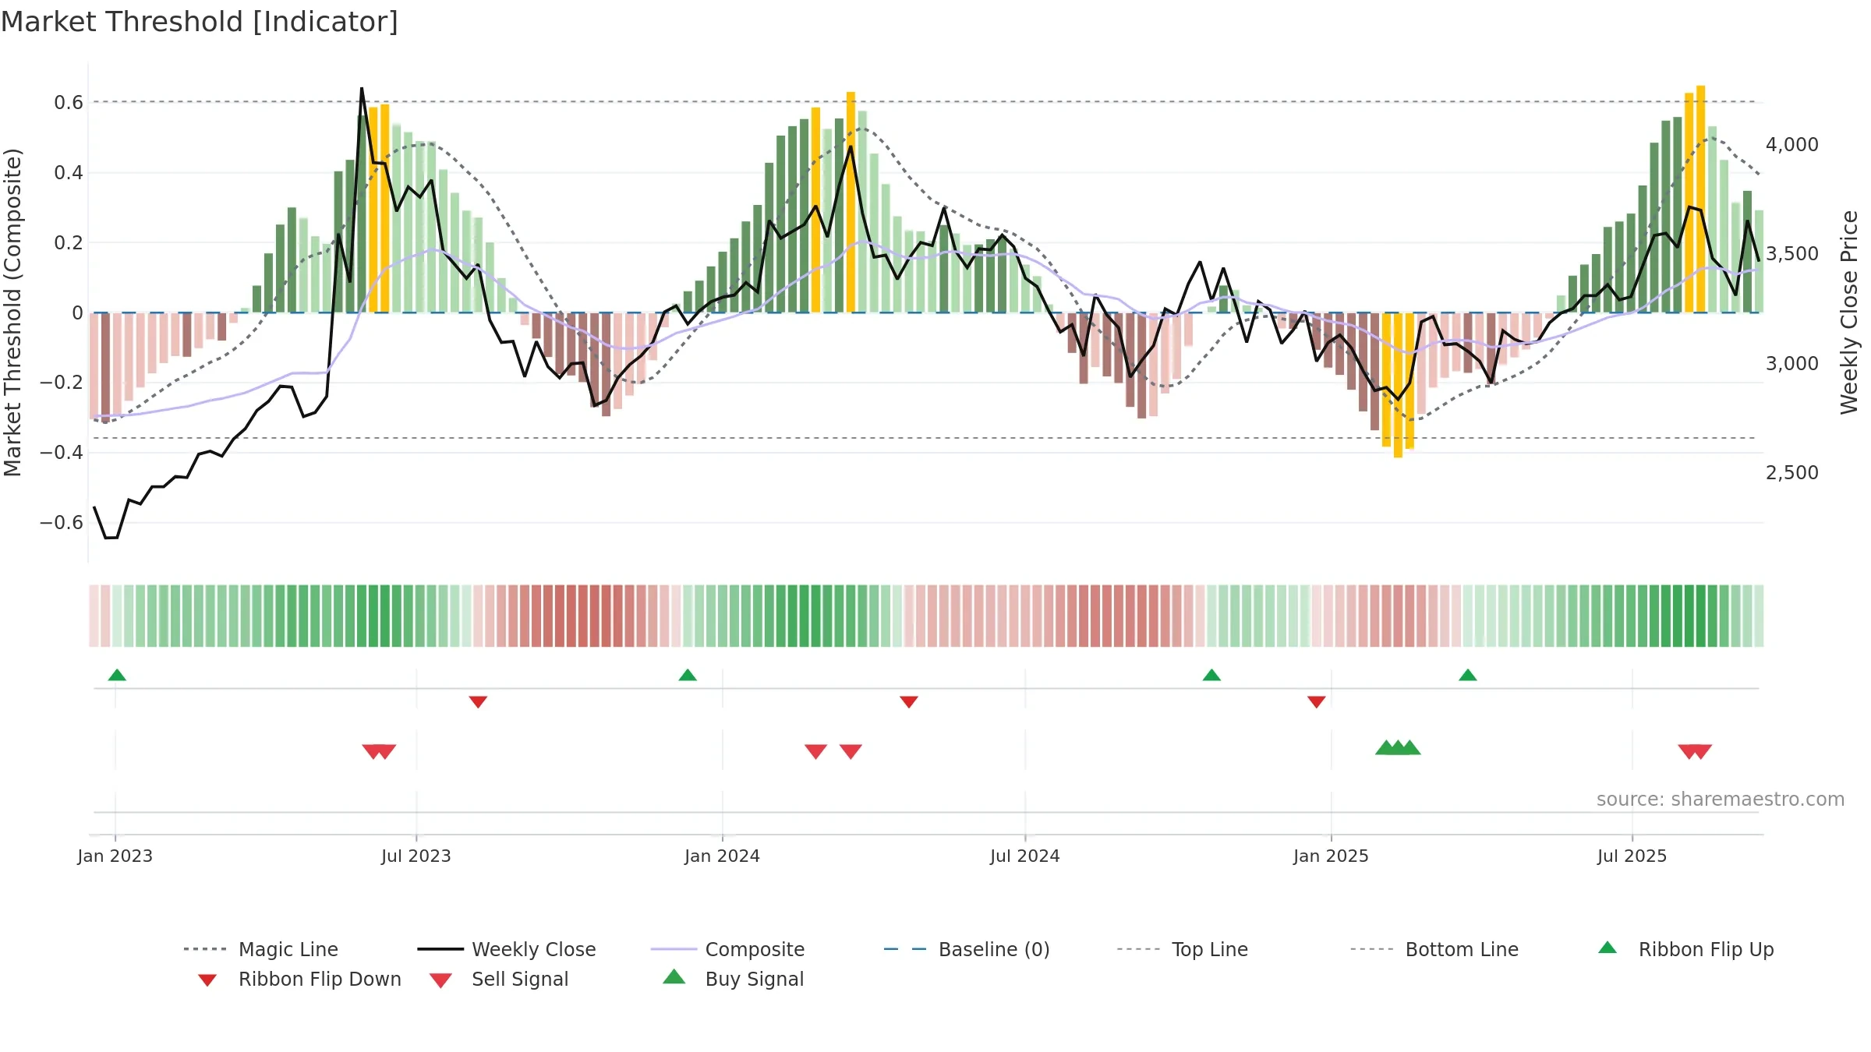Toggle the Baseline (0) legend entry
The image size is (1871, 1052).
(967, 949)
